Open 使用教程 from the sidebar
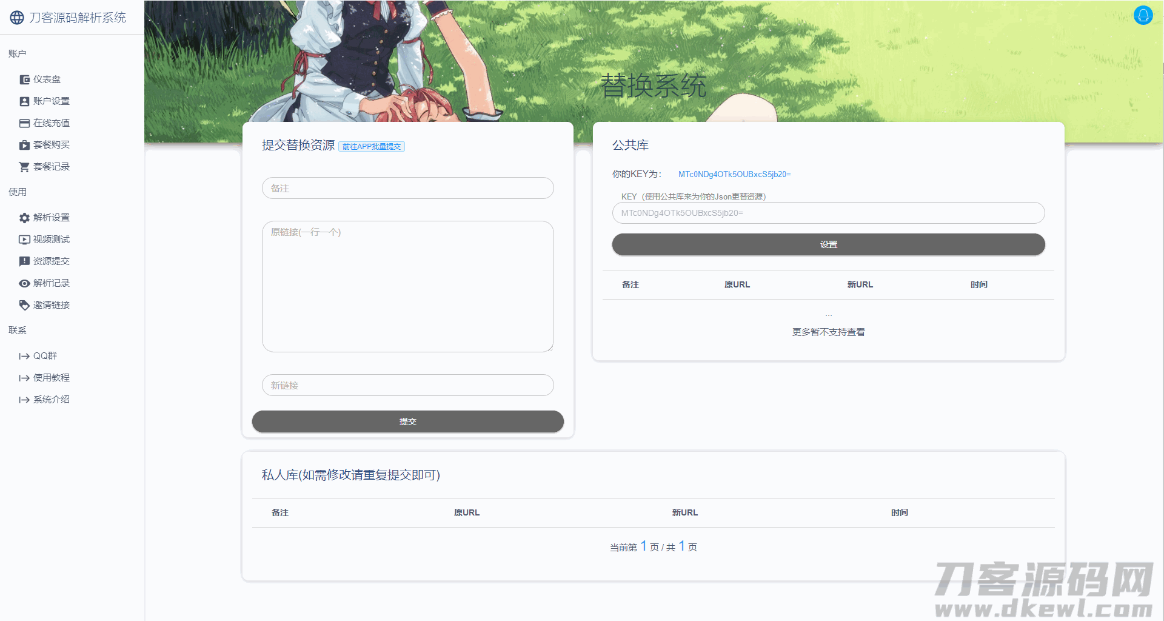The width and height of the screenshot is (1164, 621). click(x=51, y=378)
